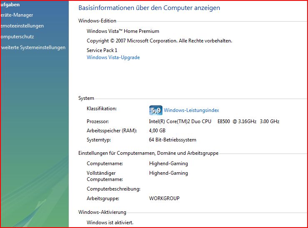
Task: Click the Einstellungen für Computernamen section header
Action: [148, 153]
